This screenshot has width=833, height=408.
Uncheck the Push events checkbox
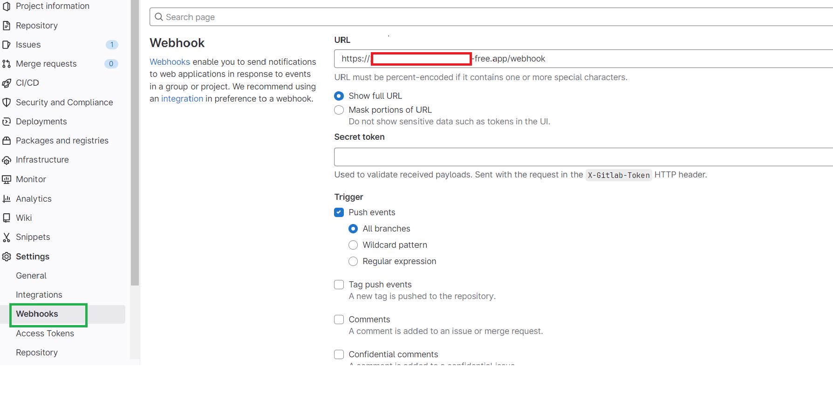[339, 212]
